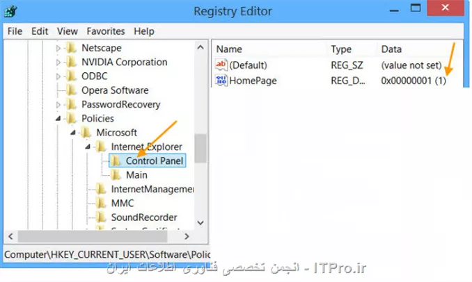
Task: Select the Main key label
Action: pyautogui.click(x=136, y=175)
